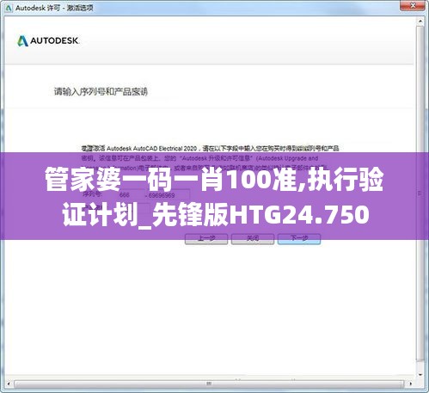
Task: Click the 上一步 (Back) button
Action: coord(206,239)
